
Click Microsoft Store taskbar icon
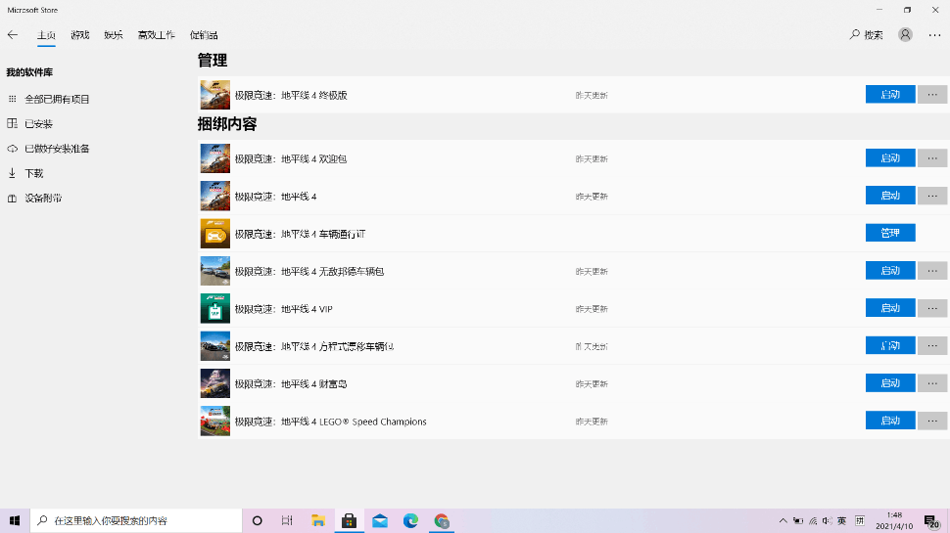tap(349, 520)
